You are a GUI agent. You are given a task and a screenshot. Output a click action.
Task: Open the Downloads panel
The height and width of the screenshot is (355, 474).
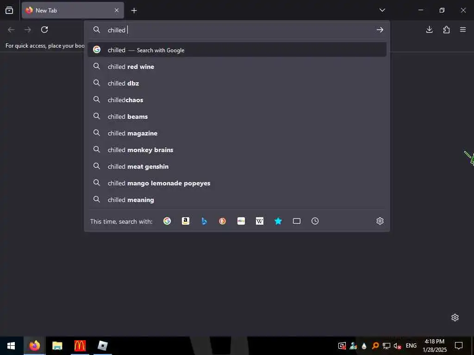click(x=429, y=30)
